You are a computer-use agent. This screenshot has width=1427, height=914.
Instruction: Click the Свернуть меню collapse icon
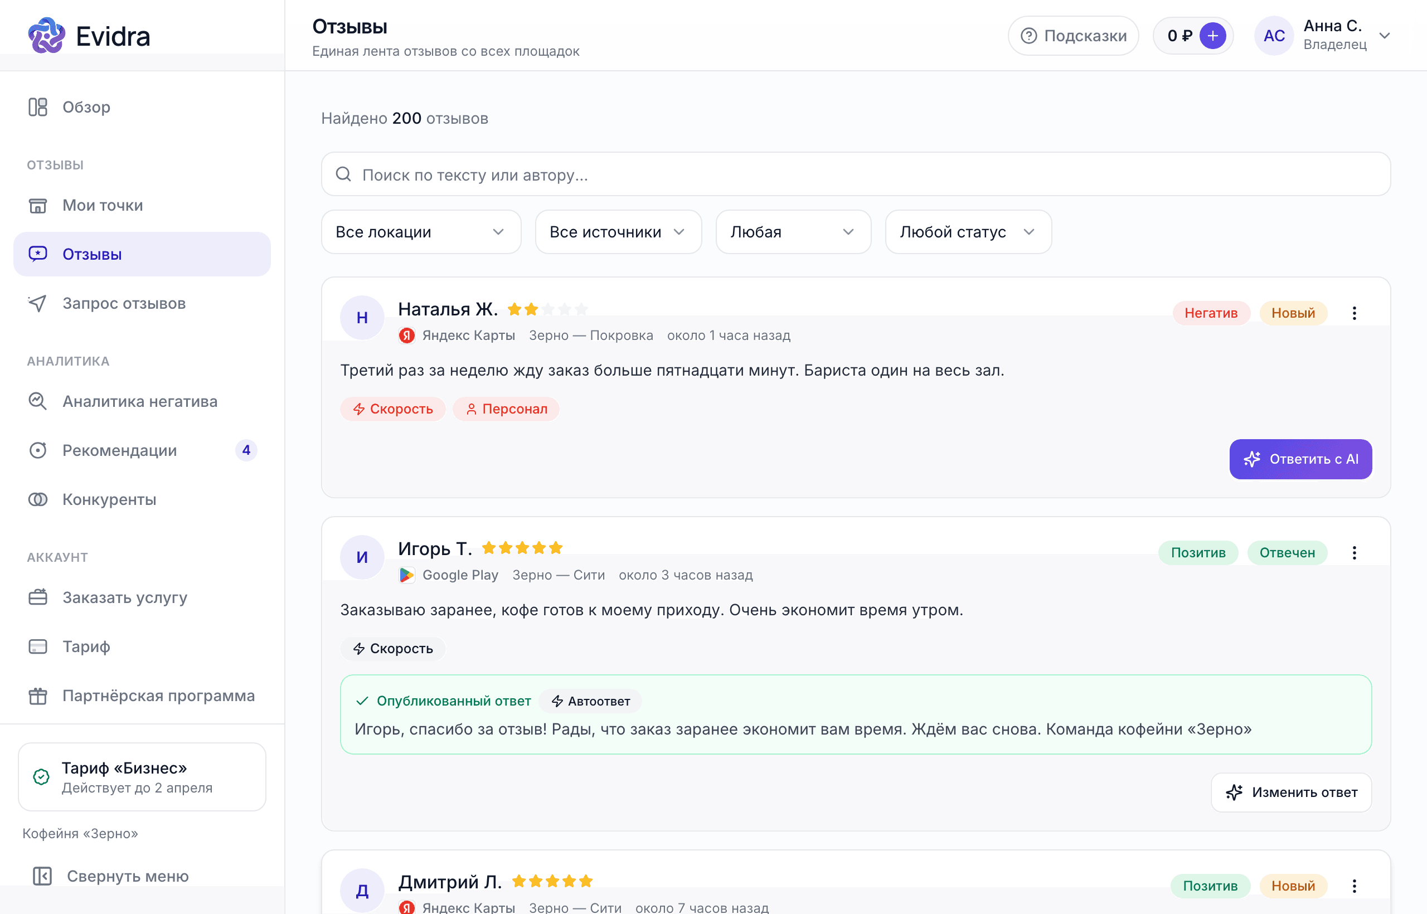pyautogui.click(x=42, y=876)
